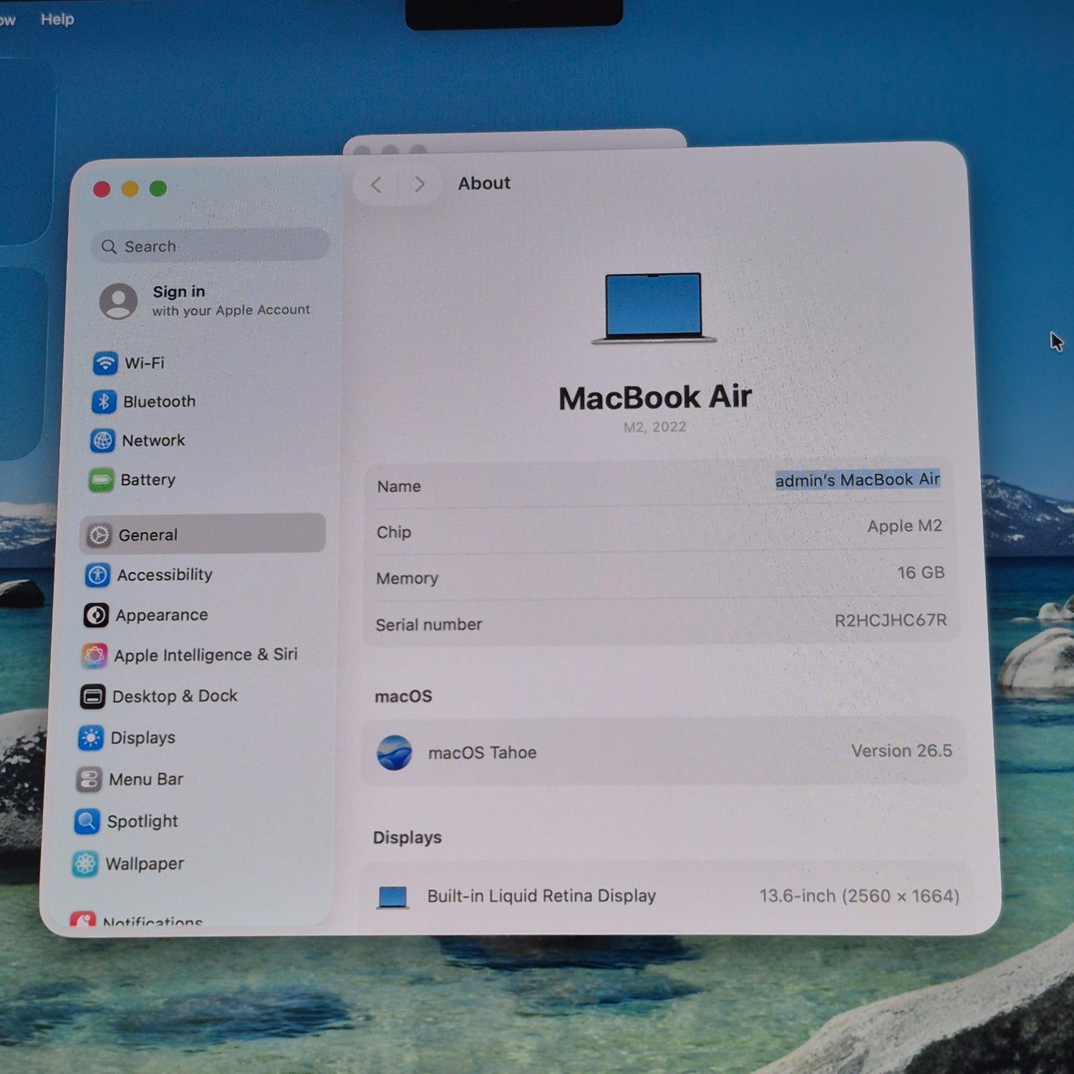1074x1074 pixels.
Task: Click the "Chip" row label
Action: click(394, 532)
